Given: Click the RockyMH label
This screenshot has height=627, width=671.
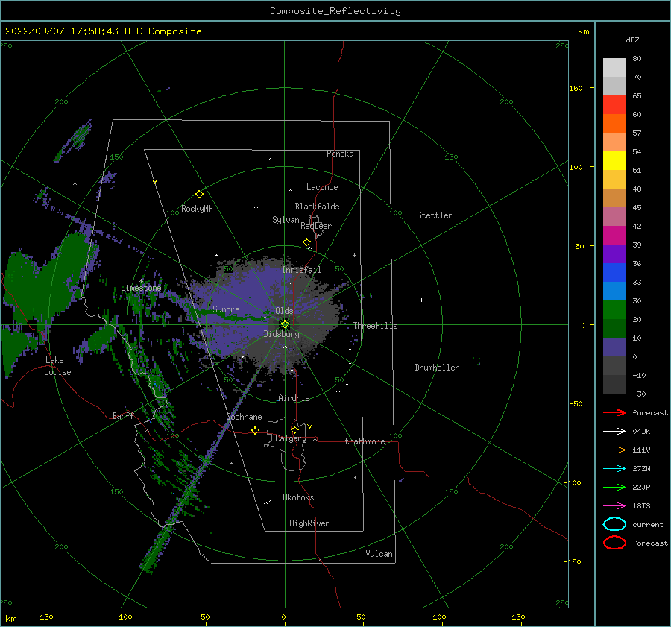Looking at the screenshot, I should click(197, 209).
